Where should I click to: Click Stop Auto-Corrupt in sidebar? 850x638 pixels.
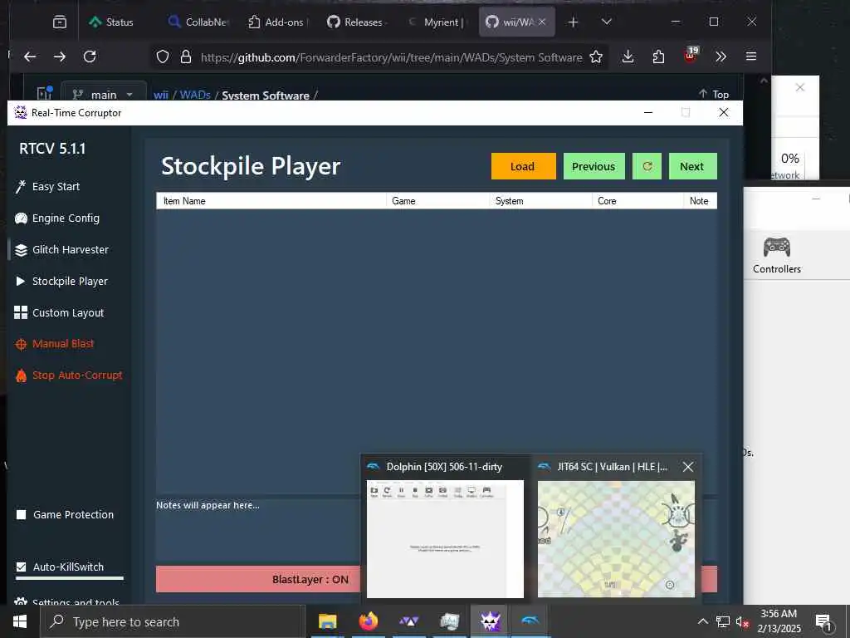pos(68,375)
